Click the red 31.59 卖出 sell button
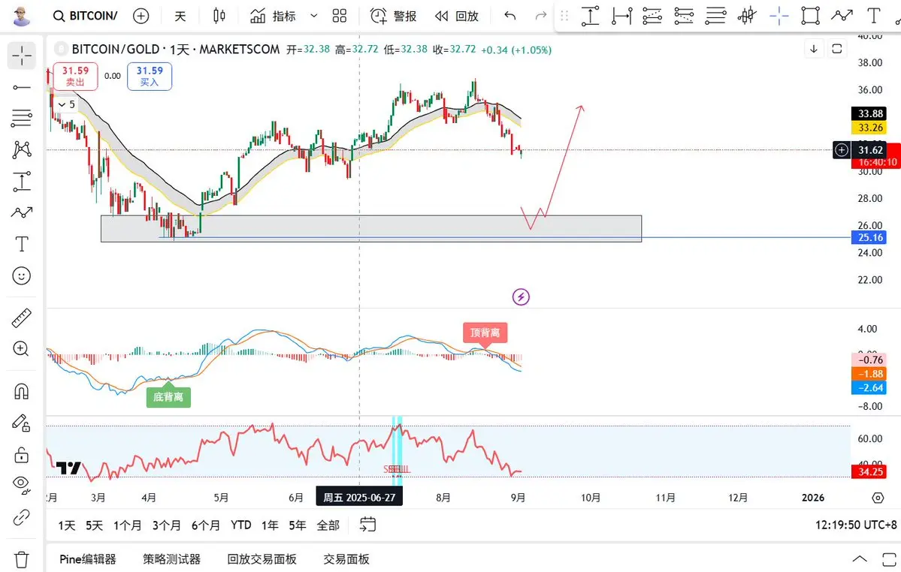This screenshot has height=572, width=901. [x=75, y=77]
